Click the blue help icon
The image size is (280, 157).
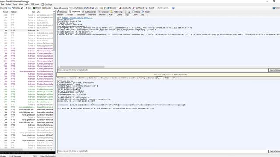(x=173, y=8)
